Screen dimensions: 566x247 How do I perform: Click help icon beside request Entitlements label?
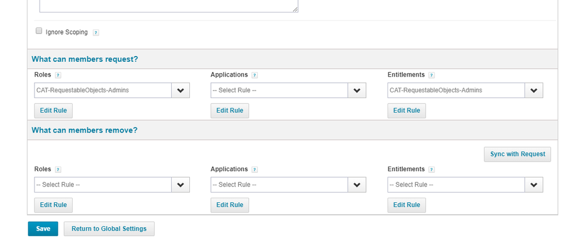(x=432, y=75)
